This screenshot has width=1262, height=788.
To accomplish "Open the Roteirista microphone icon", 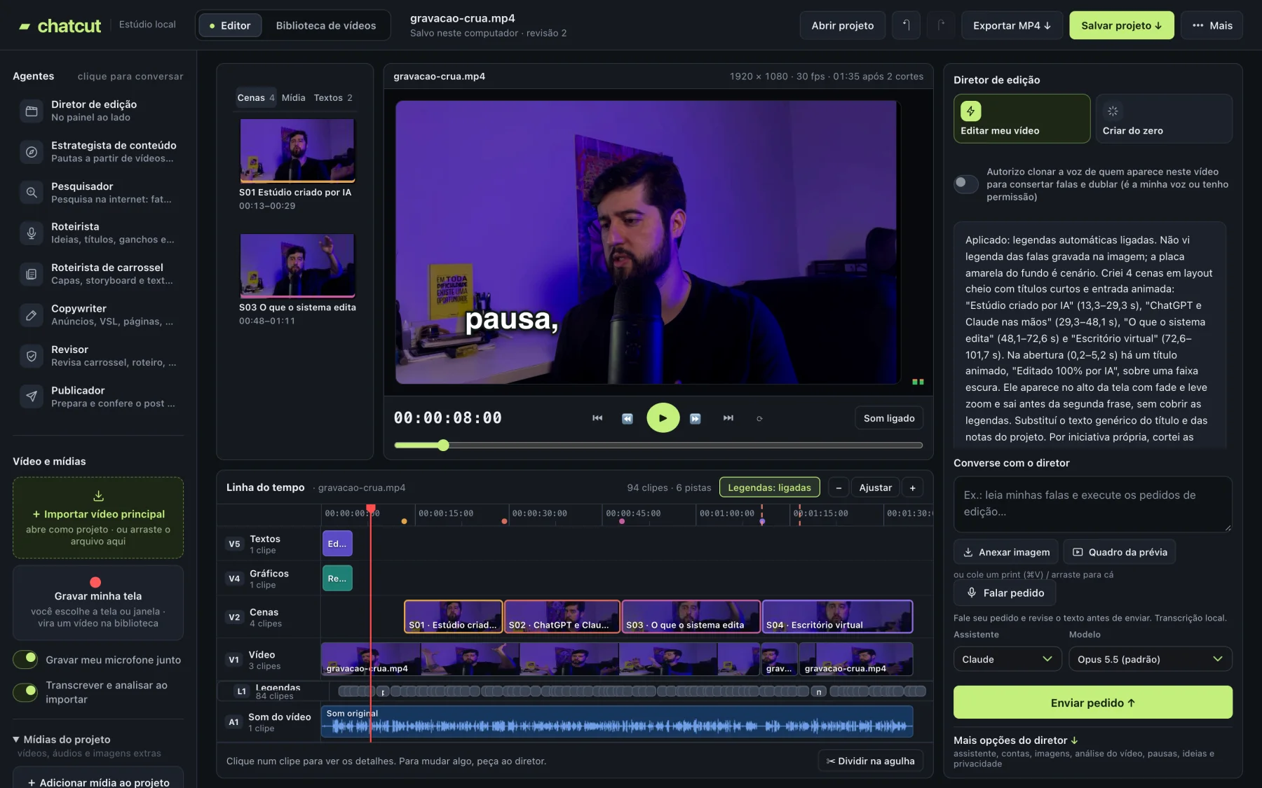I will click(32, 233).
